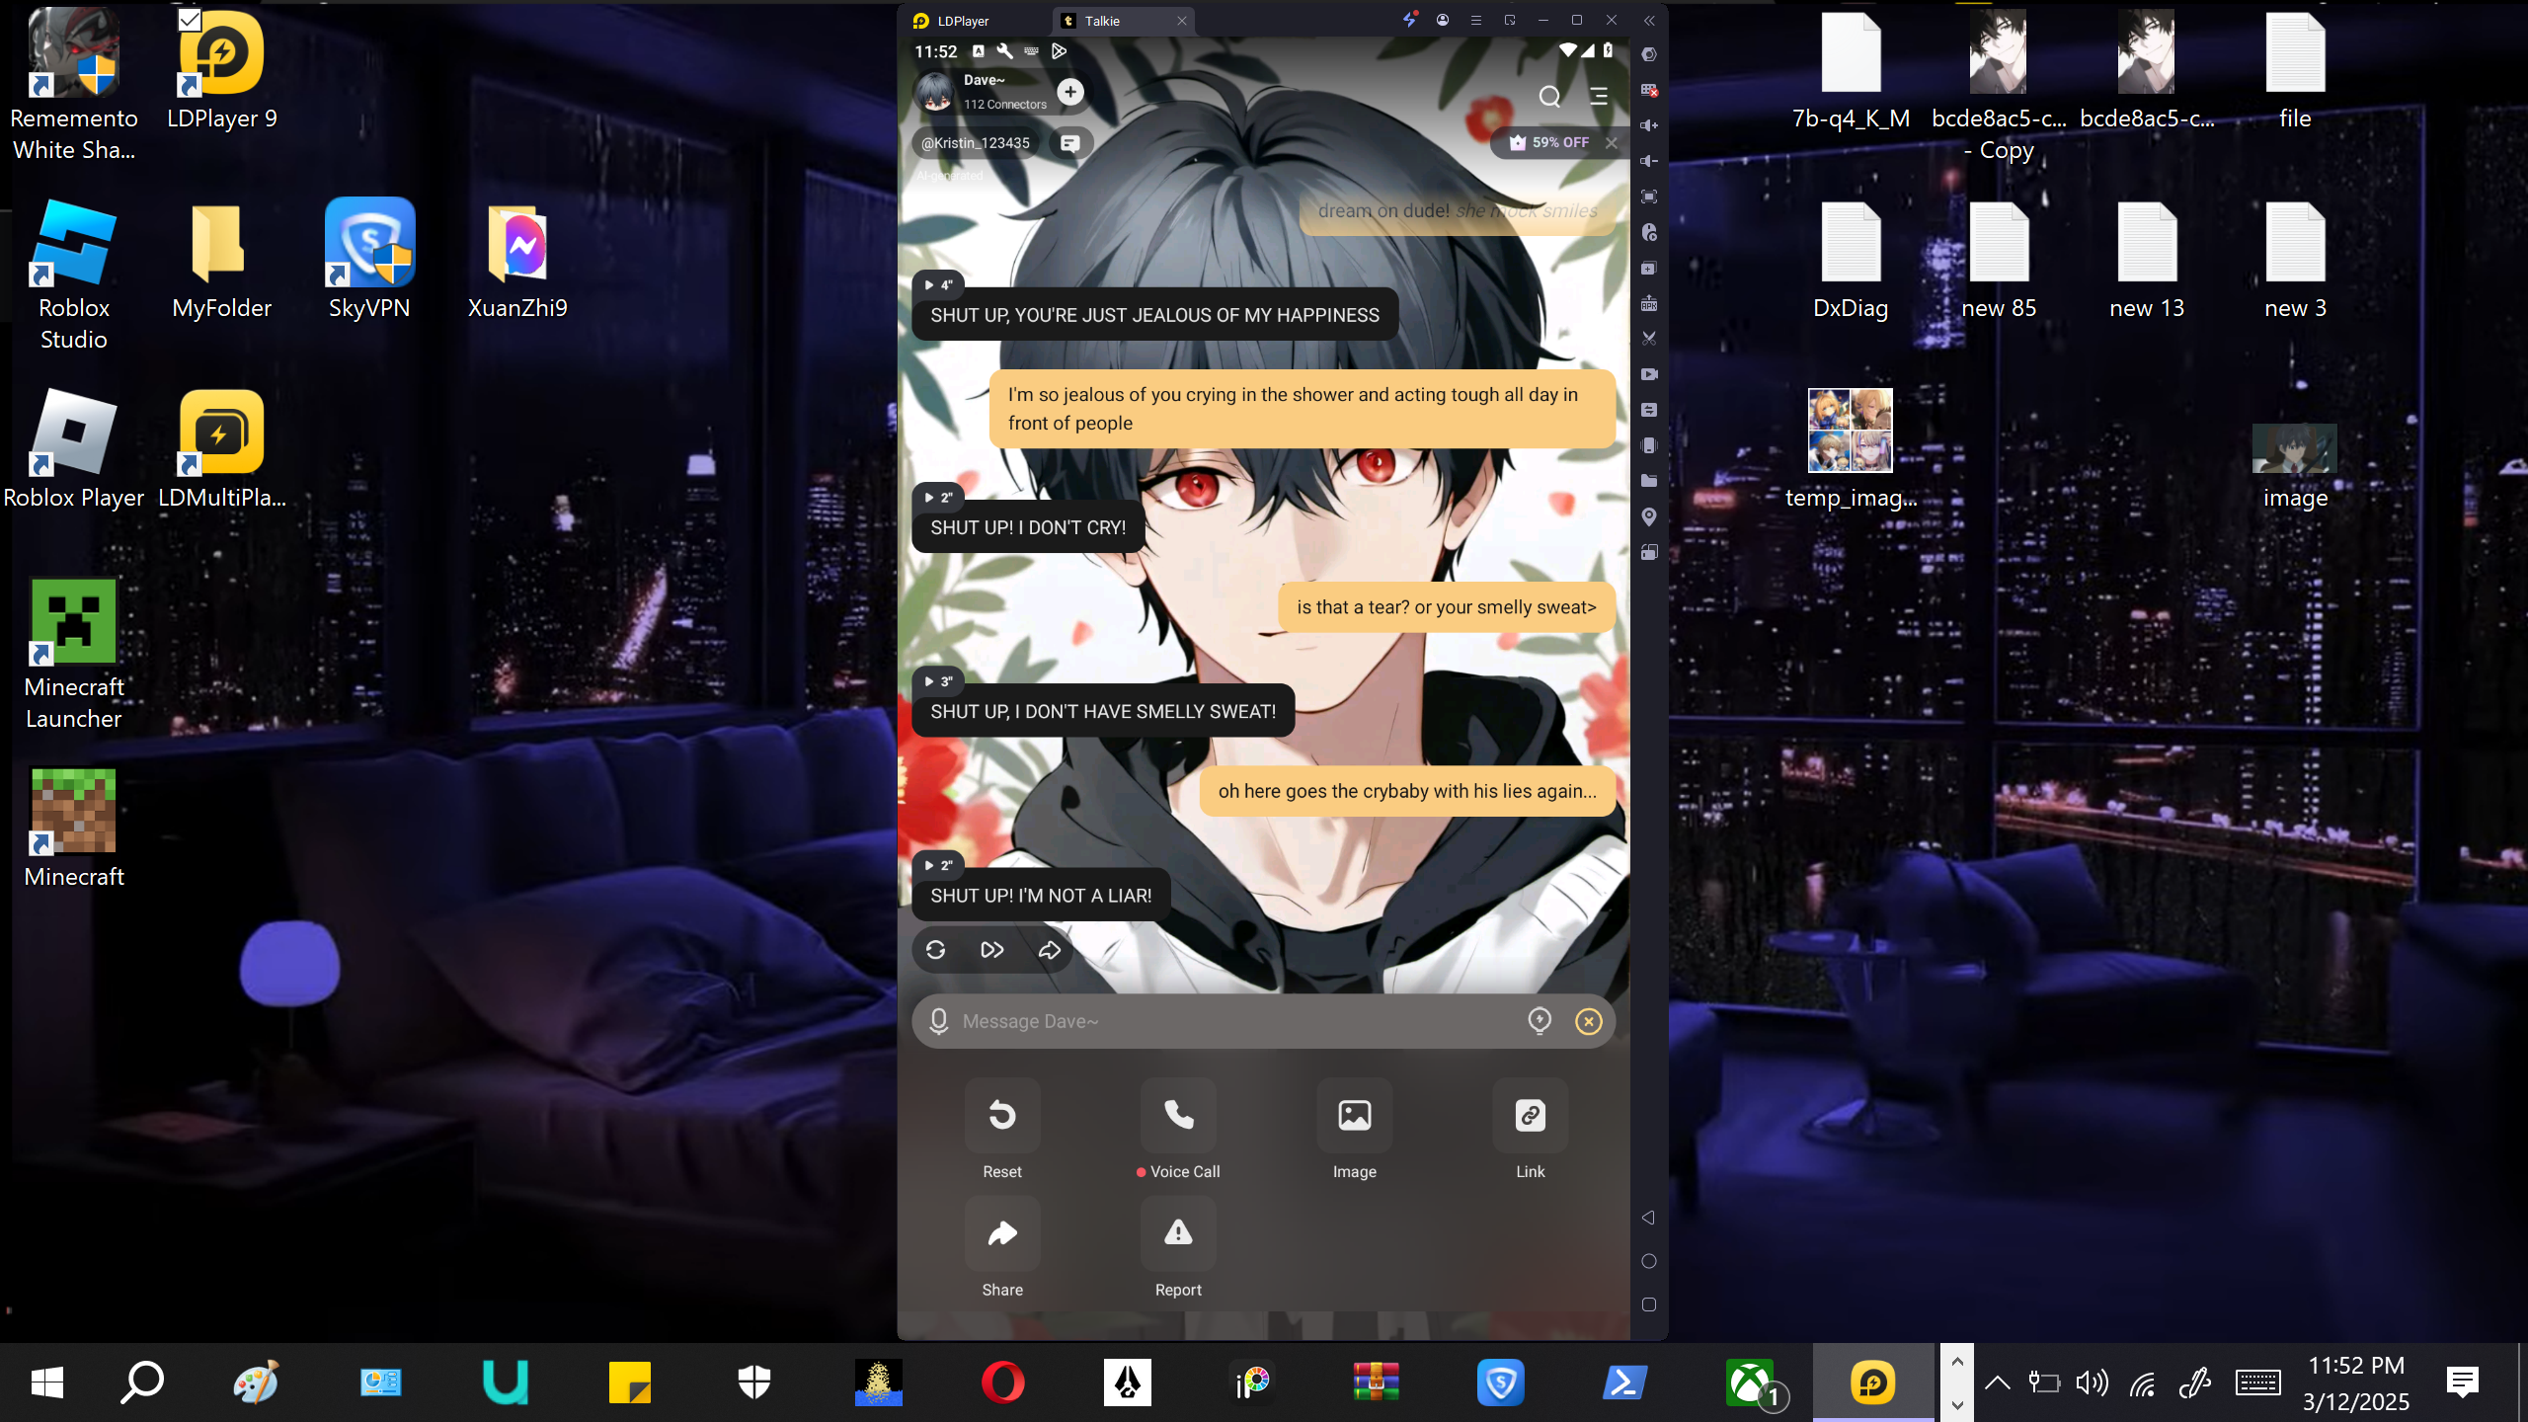Tap the microphone icon in the message bar
This screenshot has width=2528, height=1422.
[x=938, y=1021]
